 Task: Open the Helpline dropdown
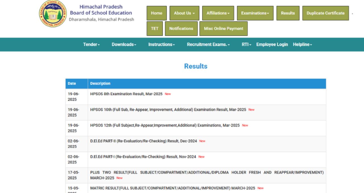(303, 45)
